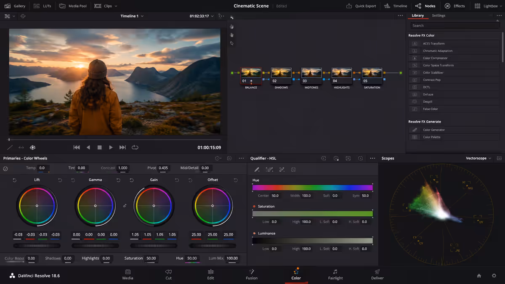The image size is (505, 284).
Task: Click the Pivot value 0.435 field
Action: pos(164,168)
